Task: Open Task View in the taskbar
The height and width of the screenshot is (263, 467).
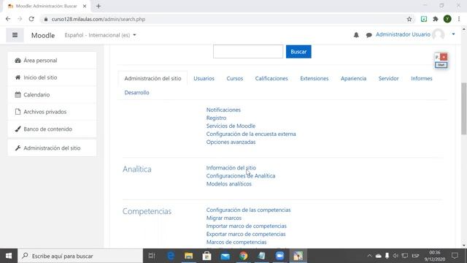Action: (152, 256)
